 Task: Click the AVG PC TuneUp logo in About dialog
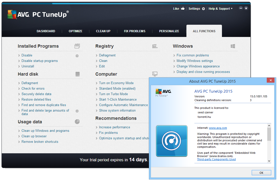point(163,93)
